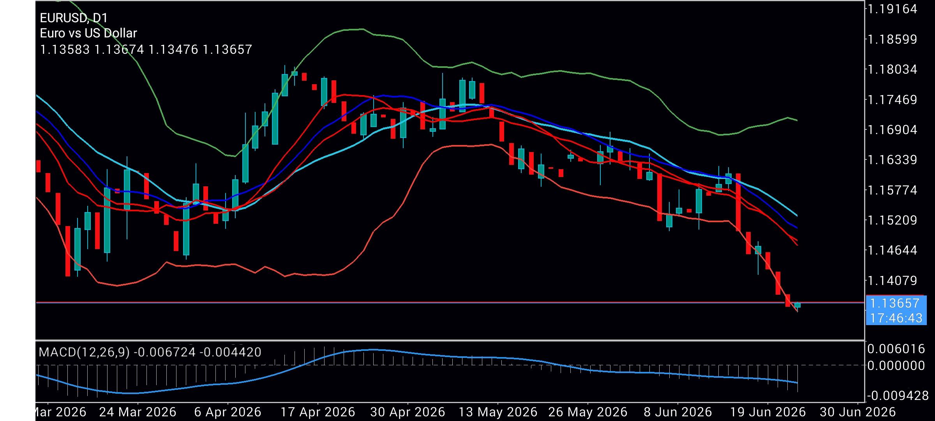Select the EURUSD, D1 chart title

[74, 18]
